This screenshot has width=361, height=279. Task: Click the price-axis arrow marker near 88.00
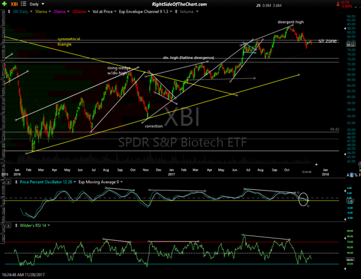tap(345, 29)
